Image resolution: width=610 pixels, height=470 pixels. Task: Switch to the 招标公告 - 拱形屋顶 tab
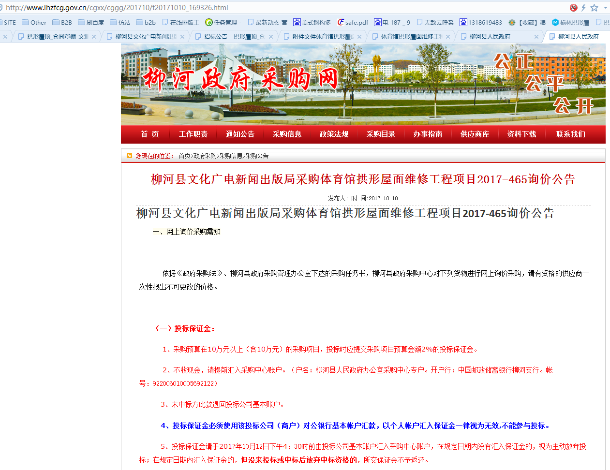234,36
